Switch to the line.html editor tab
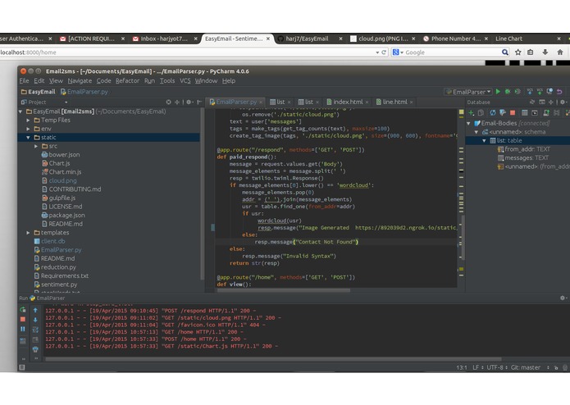570x405 pixels. pos(394,102)
